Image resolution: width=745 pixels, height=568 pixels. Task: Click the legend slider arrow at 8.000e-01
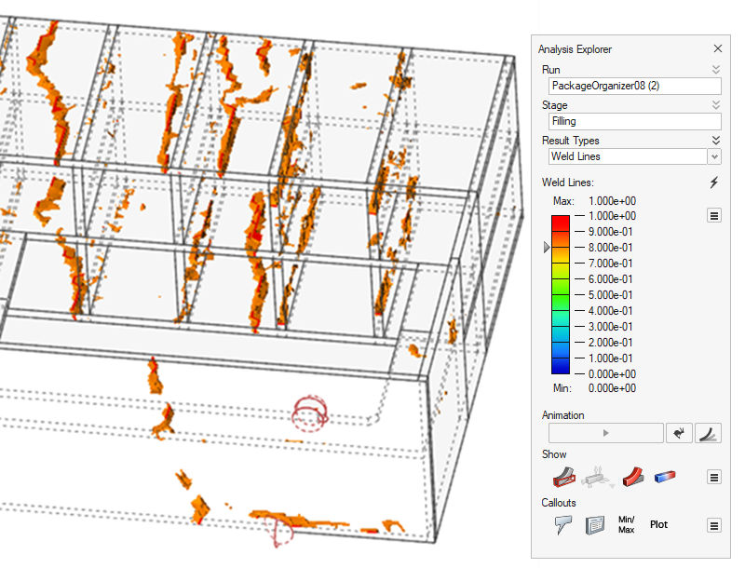[547, 248]
